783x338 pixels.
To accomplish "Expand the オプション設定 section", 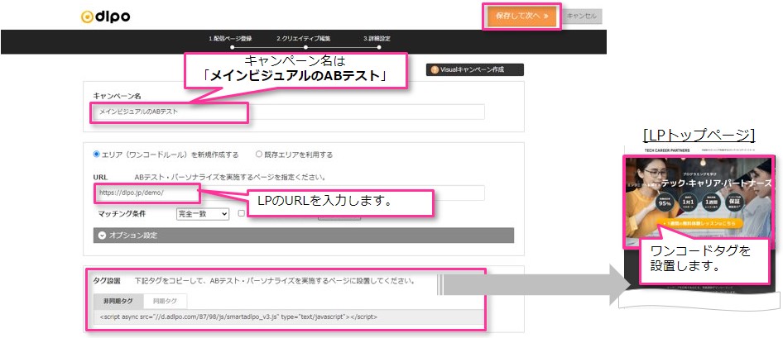I will 304,236.
